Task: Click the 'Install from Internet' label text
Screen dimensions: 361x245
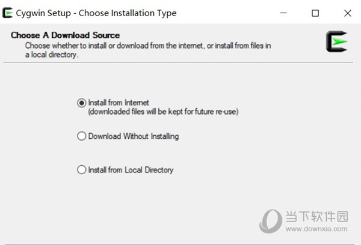Action: pyautogui.click(x=119, y=103)
